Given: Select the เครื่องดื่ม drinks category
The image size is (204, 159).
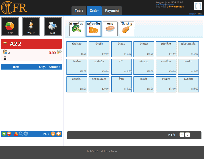Looking at the screenshot, I should (x=93, y=29).
